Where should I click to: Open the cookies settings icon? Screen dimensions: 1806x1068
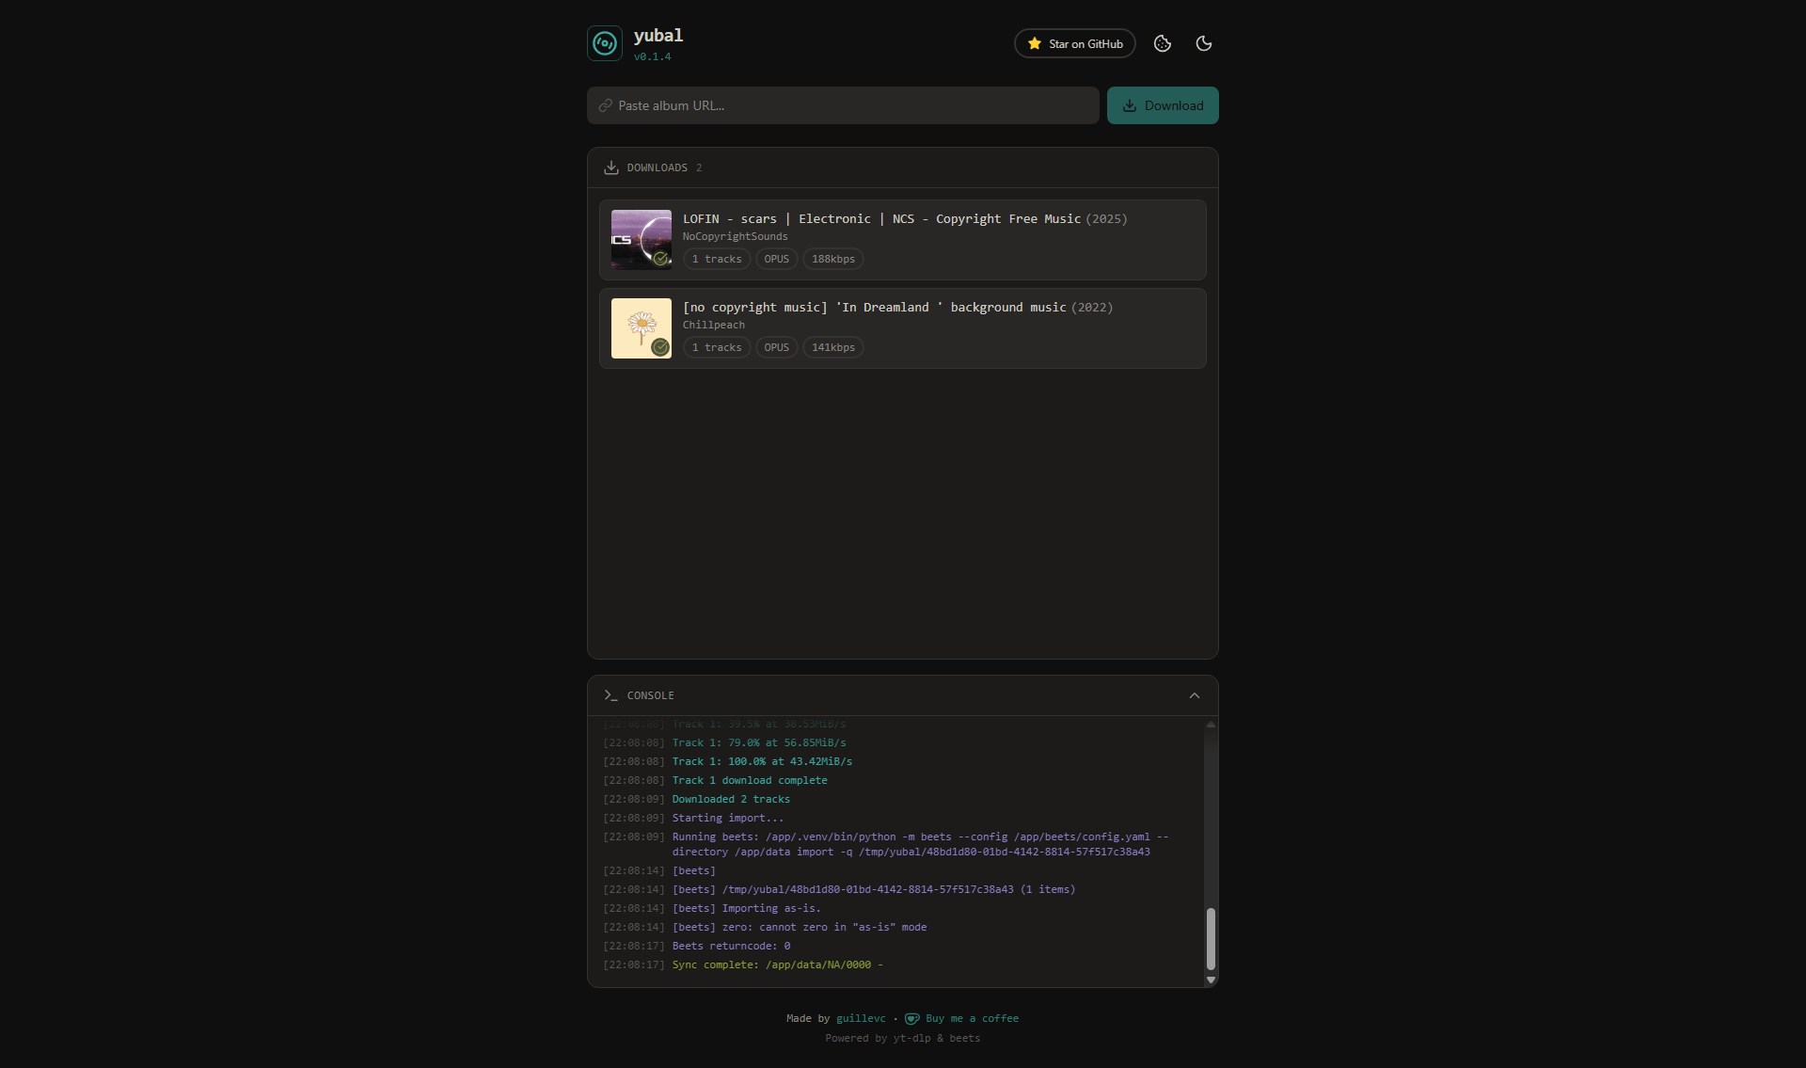pos(1163,43)
